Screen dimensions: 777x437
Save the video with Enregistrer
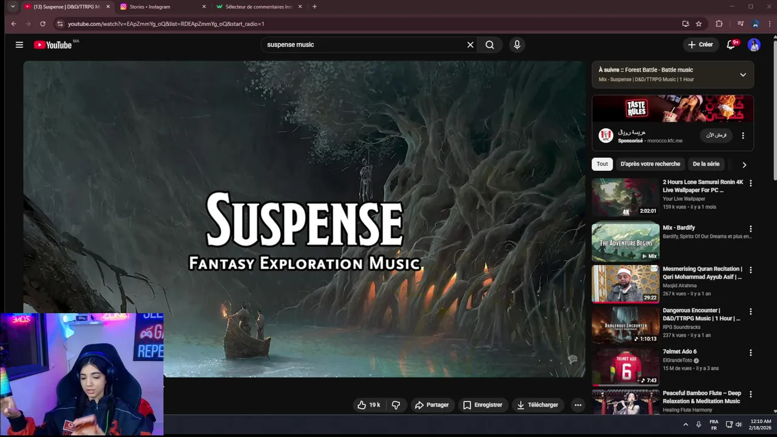coord(483,405)
